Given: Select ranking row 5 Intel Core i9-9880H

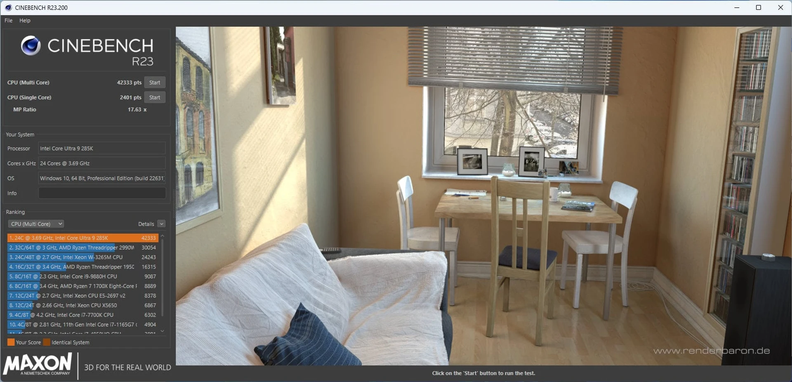Looking at the screenshot, I should click(x=83, y=276).
